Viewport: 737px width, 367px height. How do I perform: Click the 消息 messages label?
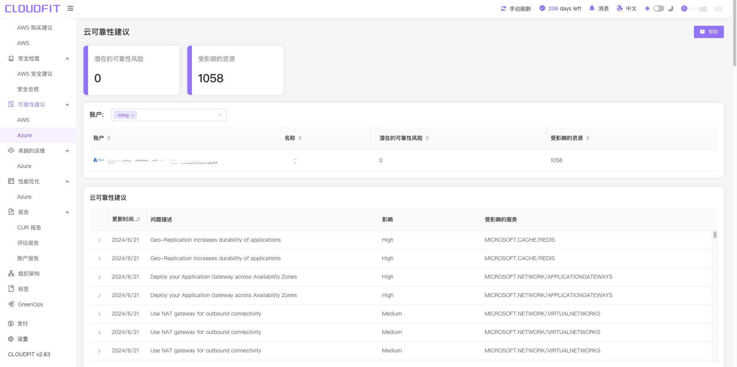(x=604, y=8)
